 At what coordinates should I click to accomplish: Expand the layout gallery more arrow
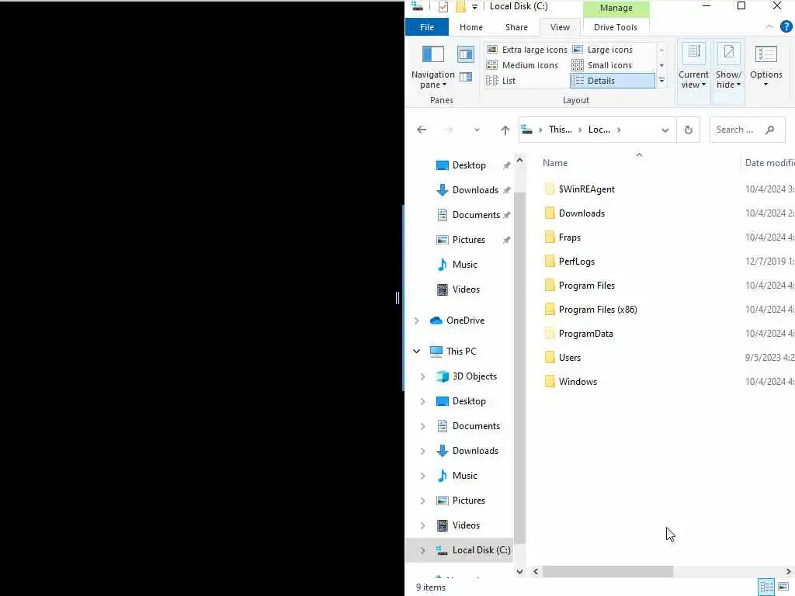661,81
